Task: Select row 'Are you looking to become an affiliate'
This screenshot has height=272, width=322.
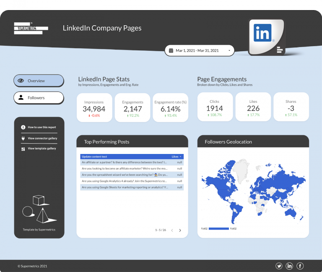Action: (132, 169)
